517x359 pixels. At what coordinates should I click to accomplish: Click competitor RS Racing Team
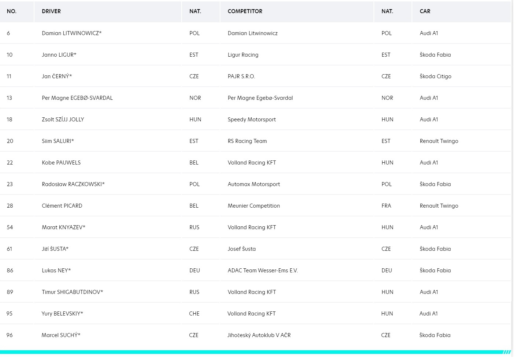[x=247, y=141]
